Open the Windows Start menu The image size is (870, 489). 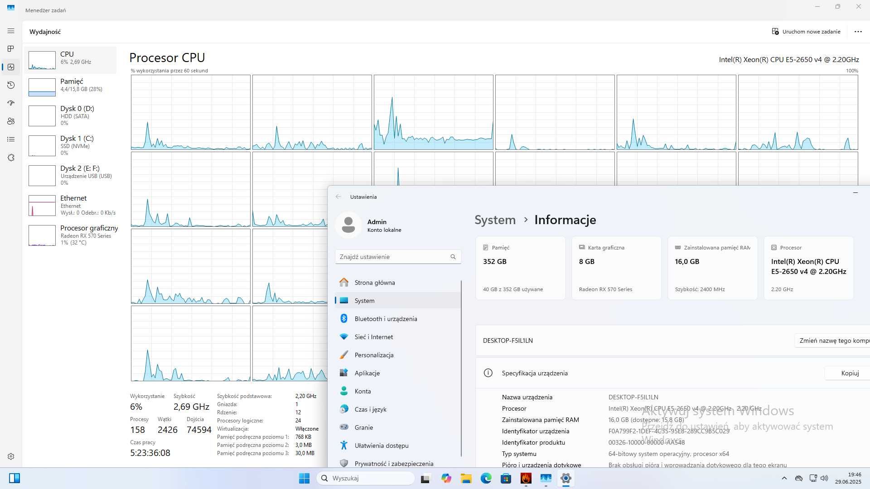(x=304, y=478)
